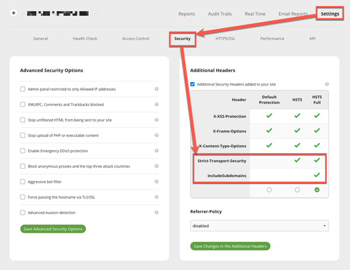Image resolution: width=350 pixels, height=270 pixels.
Task: Select the HSTS radio button
Action: tap(297, 190)
